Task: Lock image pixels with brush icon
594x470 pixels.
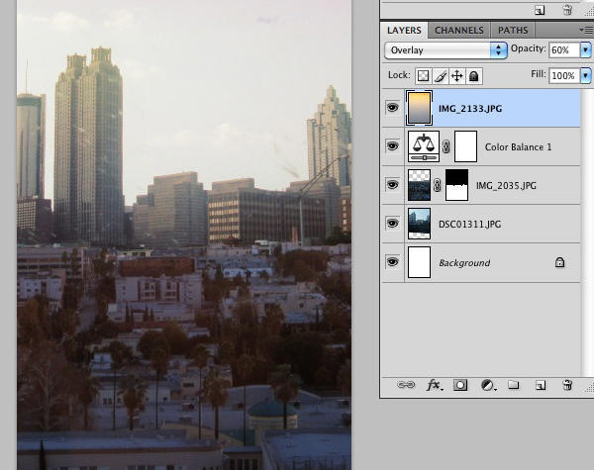Action: tap(440, 75)
